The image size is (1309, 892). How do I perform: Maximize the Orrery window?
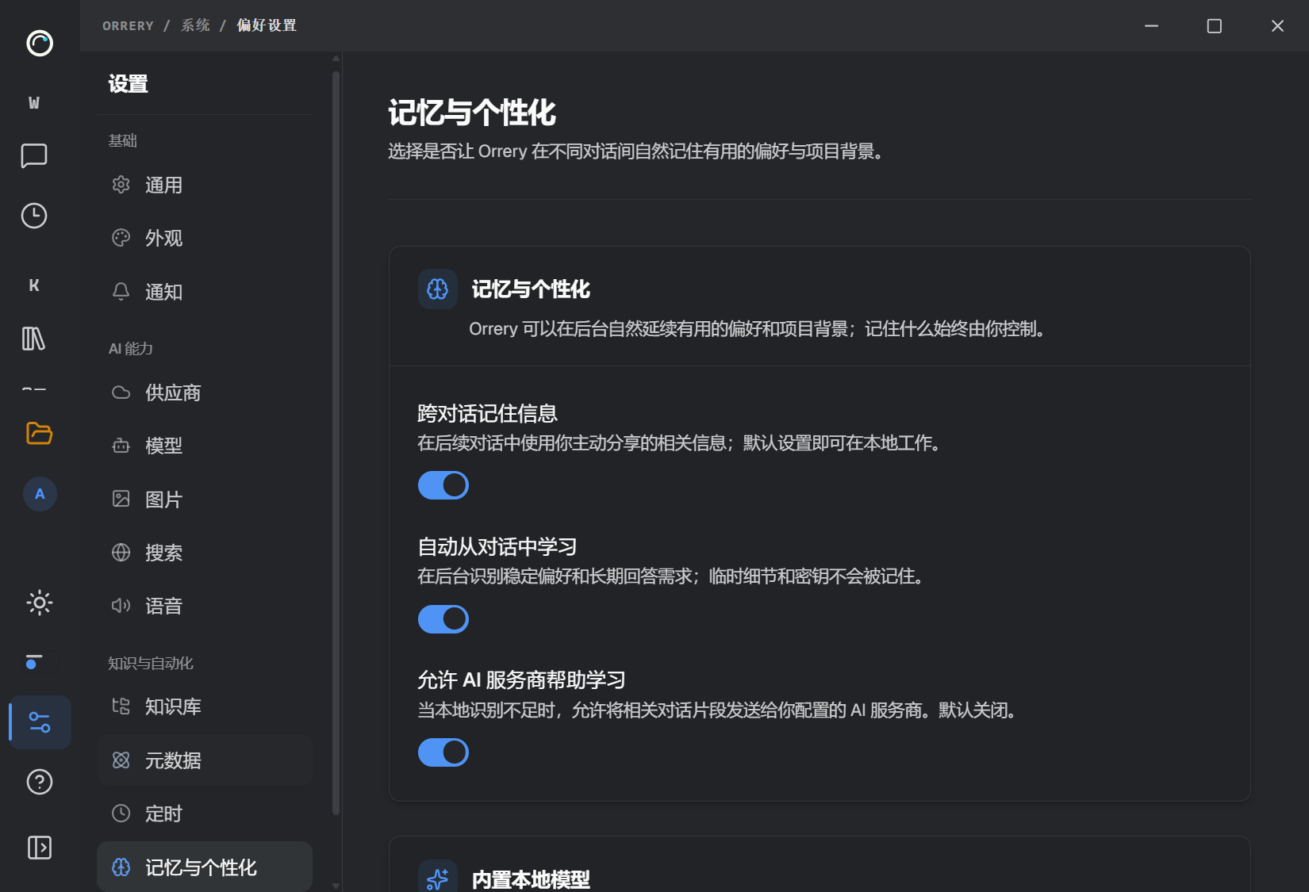click(x=1215, y=26)
